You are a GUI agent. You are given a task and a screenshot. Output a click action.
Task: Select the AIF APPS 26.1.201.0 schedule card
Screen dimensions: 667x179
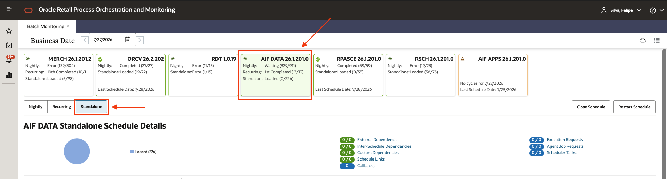tap(493, 75)
